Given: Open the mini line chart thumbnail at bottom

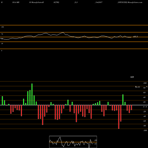Looking at the screenshot, I should click(x=73, y=142).
